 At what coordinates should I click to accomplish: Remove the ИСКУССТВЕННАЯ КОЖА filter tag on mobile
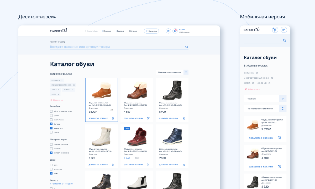(x=272, y=78)
